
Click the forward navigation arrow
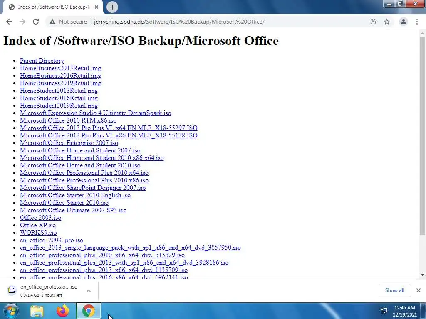pos(22,22)
